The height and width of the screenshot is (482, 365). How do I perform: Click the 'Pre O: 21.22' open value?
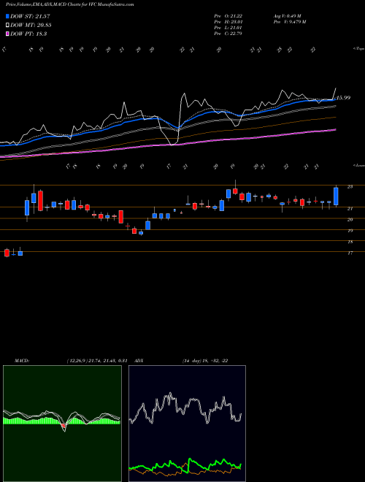pyautogui.click(x=228, y=16)
